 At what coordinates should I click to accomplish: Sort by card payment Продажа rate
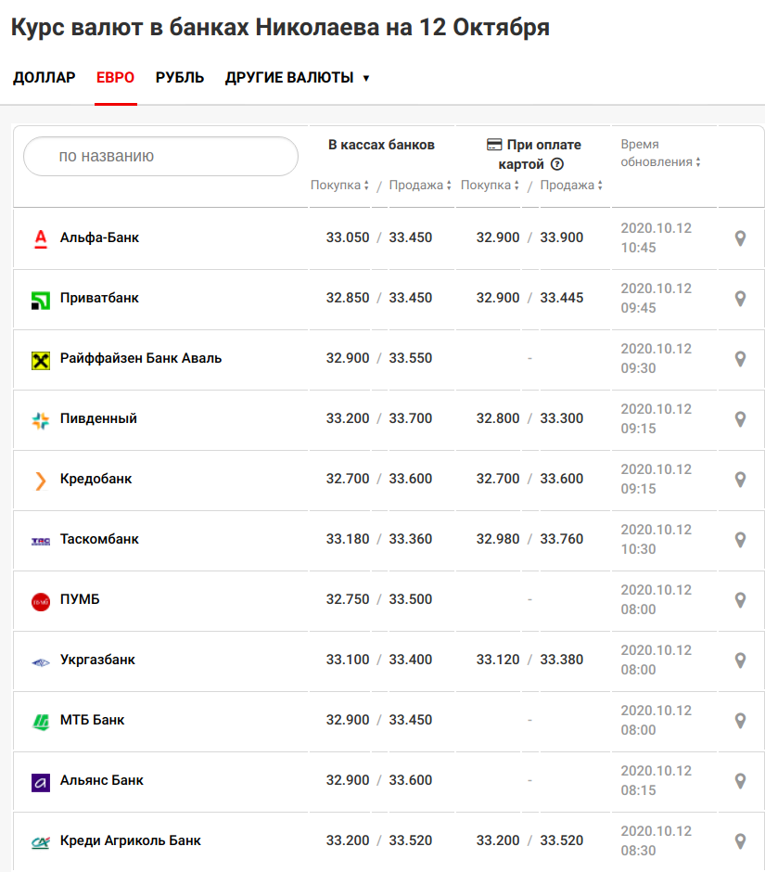[571, 186]
